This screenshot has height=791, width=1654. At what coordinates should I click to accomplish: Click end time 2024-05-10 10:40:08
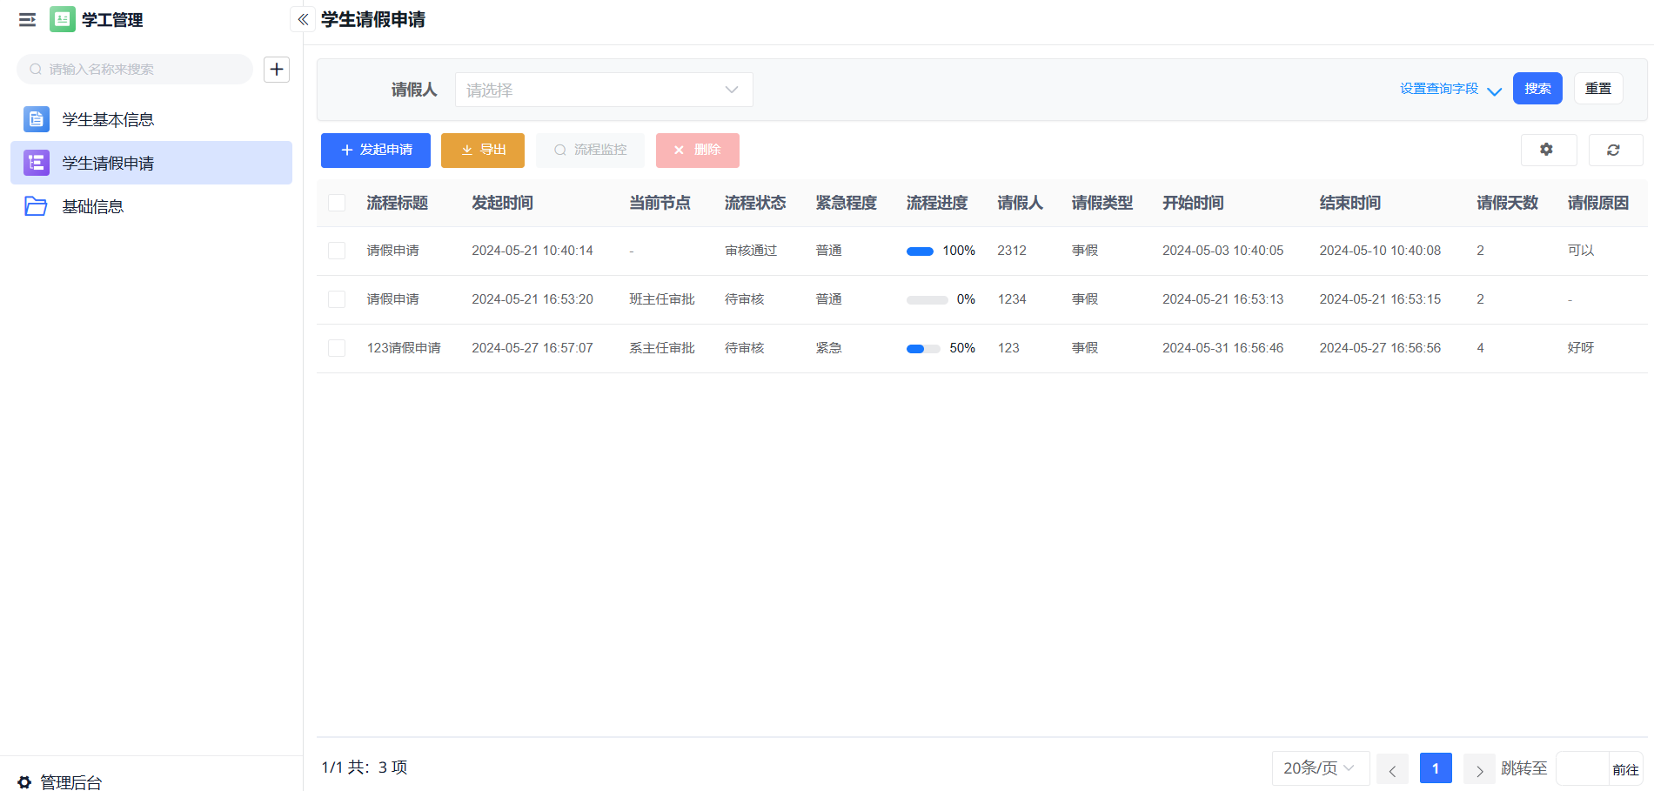[1380, 251]
